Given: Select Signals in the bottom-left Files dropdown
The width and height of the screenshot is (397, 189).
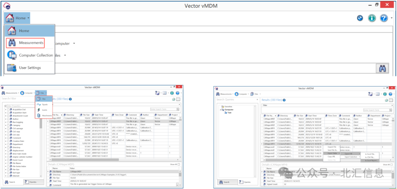Looking at the screenshot, I should [x=44, y=104].
